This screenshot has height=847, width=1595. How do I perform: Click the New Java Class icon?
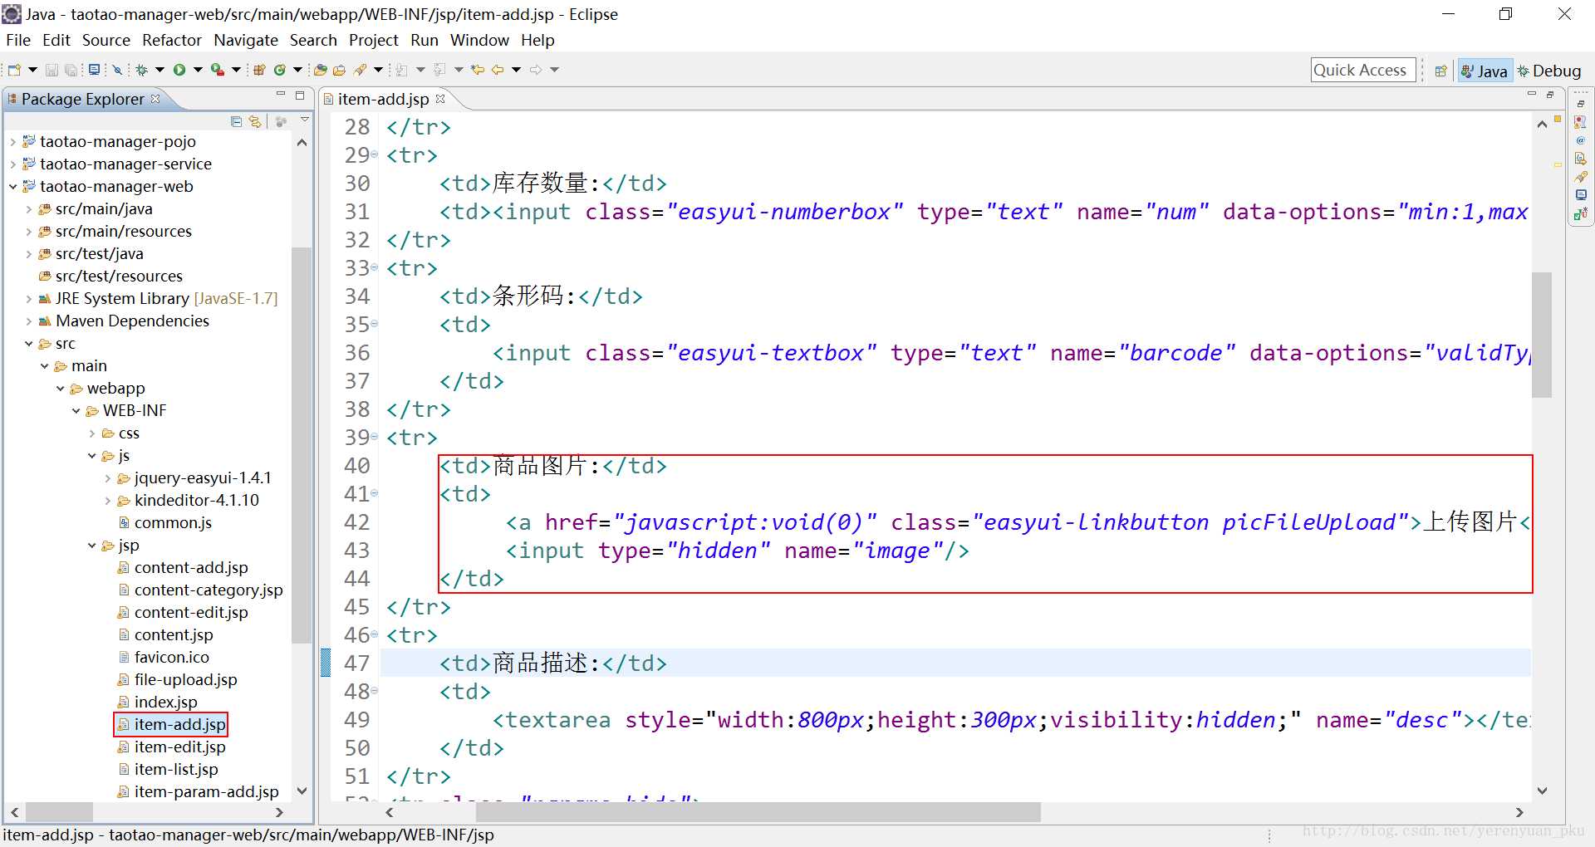click(x=280, y=70)
